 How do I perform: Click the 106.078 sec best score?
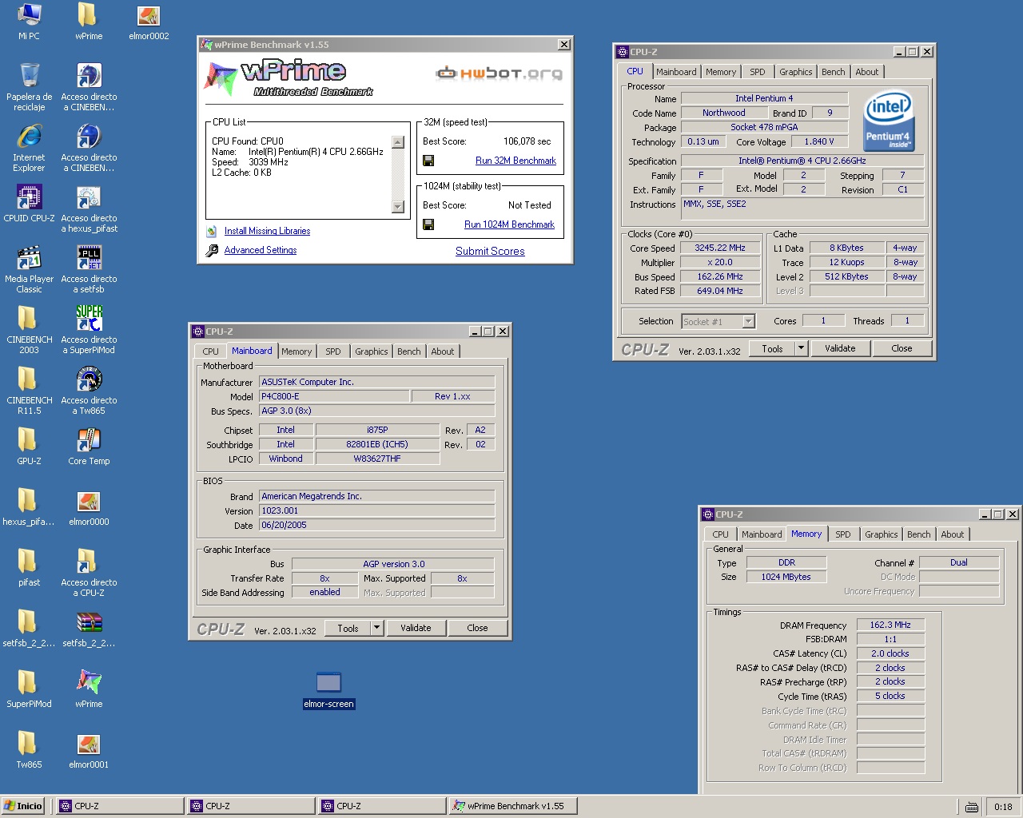pos(527,141)
